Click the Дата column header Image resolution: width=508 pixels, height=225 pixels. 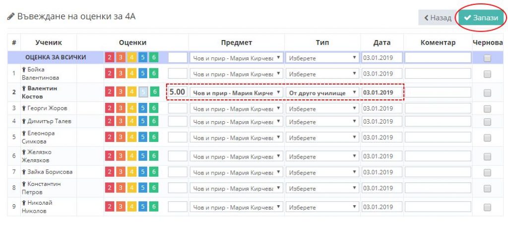[381, 43]
